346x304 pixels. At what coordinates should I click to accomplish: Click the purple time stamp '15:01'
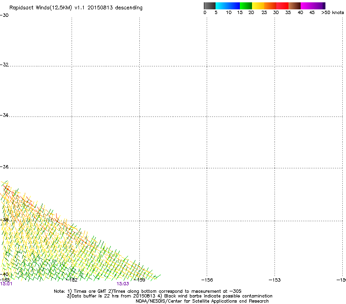(6, 284)
